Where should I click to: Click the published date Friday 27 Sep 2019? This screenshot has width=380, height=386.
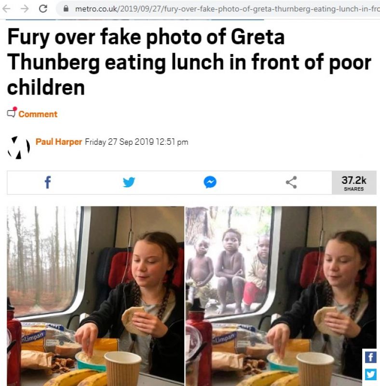tap(136, 142)
